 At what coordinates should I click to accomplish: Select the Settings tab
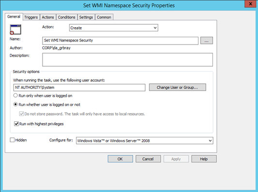point(86,17)
